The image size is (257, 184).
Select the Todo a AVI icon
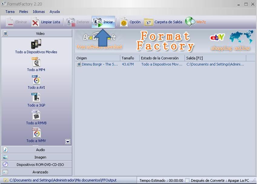coord(36,80)
